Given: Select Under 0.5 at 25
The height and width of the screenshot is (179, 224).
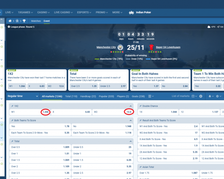Looking at the screenshot, I should click(102, 147).
